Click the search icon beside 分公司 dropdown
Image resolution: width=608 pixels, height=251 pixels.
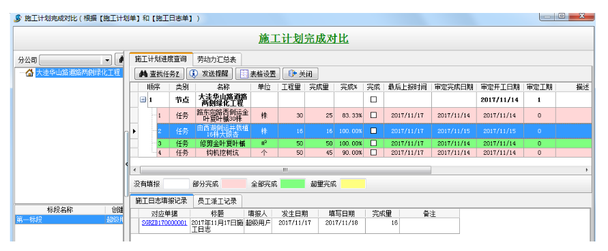[x=121, y=60]
